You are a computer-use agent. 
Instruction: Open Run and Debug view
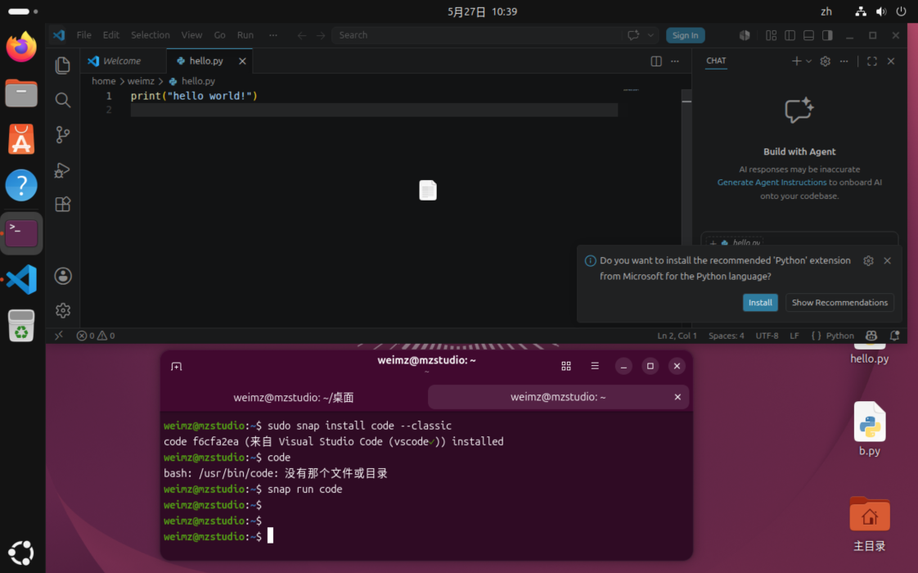pyautogui.click(x=63, y=170)
